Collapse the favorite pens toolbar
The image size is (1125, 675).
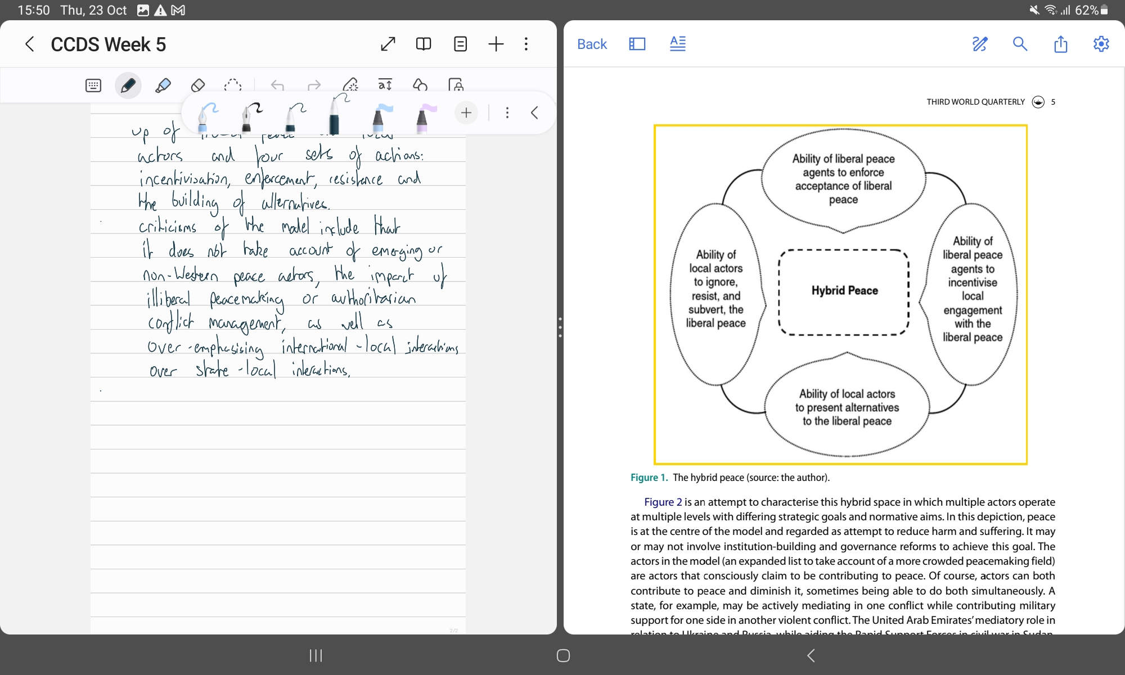click(x=534, y=113)
